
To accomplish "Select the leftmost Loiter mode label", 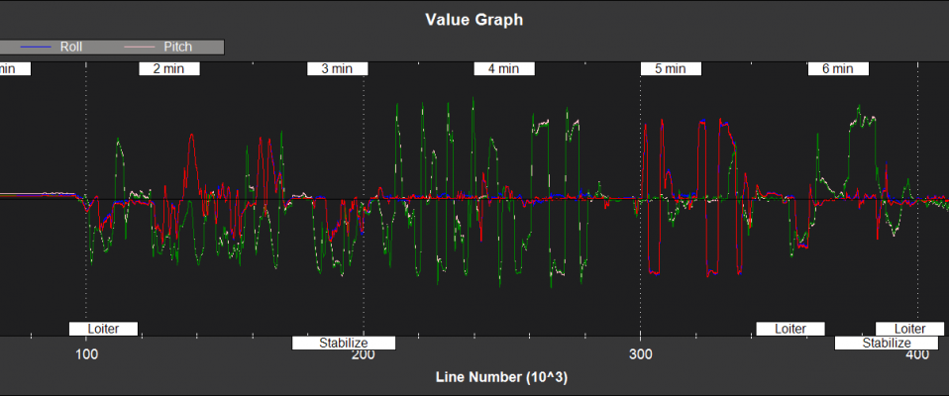I will 103,329.
